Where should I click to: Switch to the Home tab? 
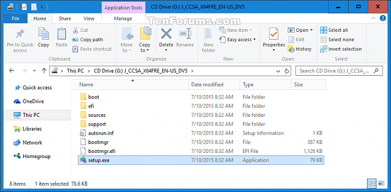click(40, 18)
